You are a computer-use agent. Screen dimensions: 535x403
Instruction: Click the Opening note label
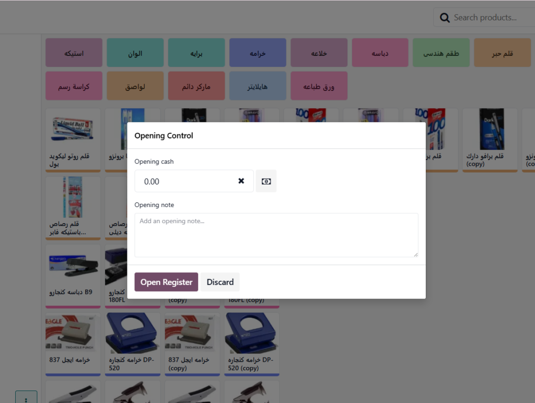coord(154,205)
